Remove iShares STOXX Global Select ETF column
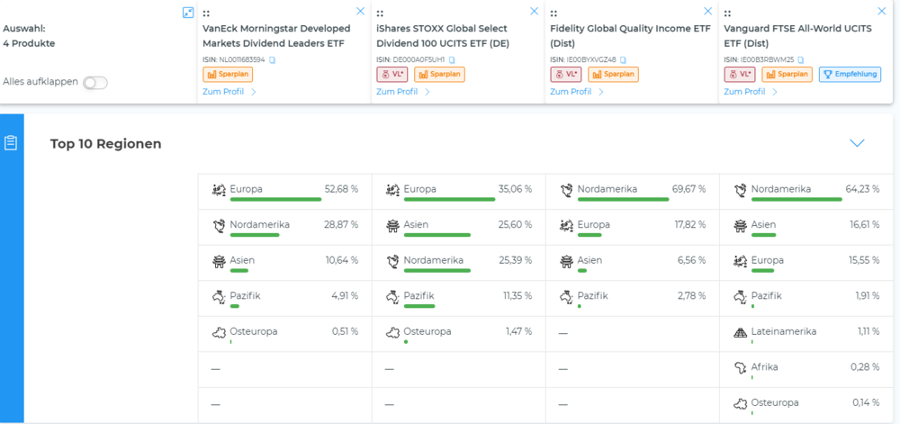The height and width of the screenshot is (424, 900). click(x=535, y=12)
